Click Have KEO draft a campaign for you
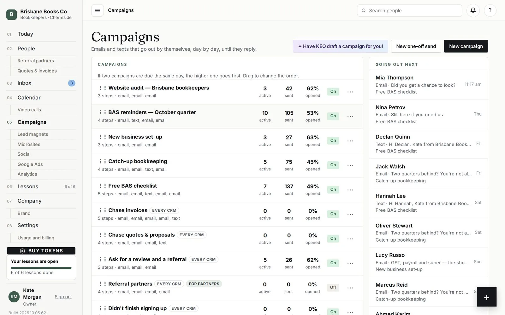The height and width of the screenshot is (315, 505). [340, 46]
